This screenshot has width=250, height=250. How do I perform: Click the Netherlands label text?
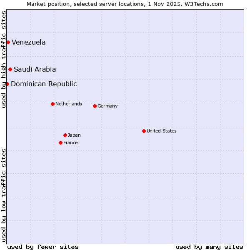pyautogui.click(x=68, y=104)
